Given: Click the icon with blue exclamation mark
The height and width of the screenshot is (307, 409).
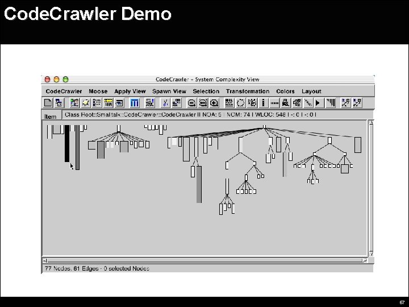Looking at the screenshot, I should pyautogui.click(x=150, y=103).
